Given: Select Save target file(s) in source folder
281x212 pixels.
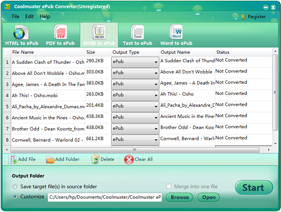Looking at the screenshot, I should [x=15, y=187].
